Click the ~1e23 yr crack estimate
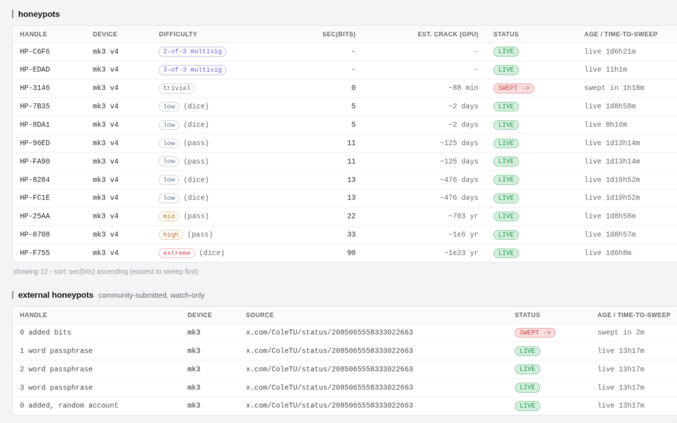The image size is (677, 423). point(461,253)
